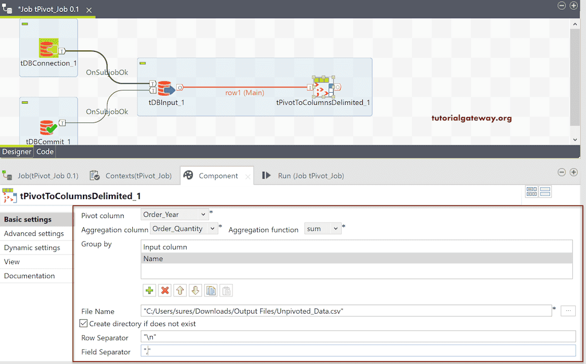This screenshot has height=364, width=586.
Task: Switch to form layout view icon
Action: (x=545, y=192)
